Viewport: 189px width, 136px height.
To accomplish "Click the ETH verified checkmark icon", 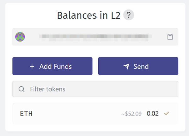I will click(x=167, y=113).
